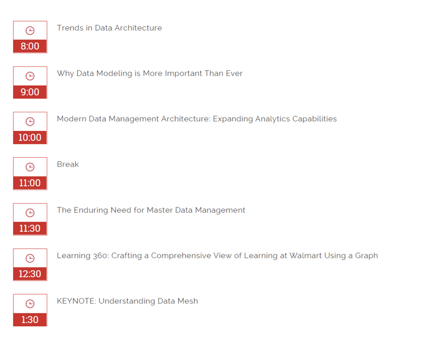Click the clock icon above 11:30
Screen dimensions: 422x344
[x=30, y=213]
